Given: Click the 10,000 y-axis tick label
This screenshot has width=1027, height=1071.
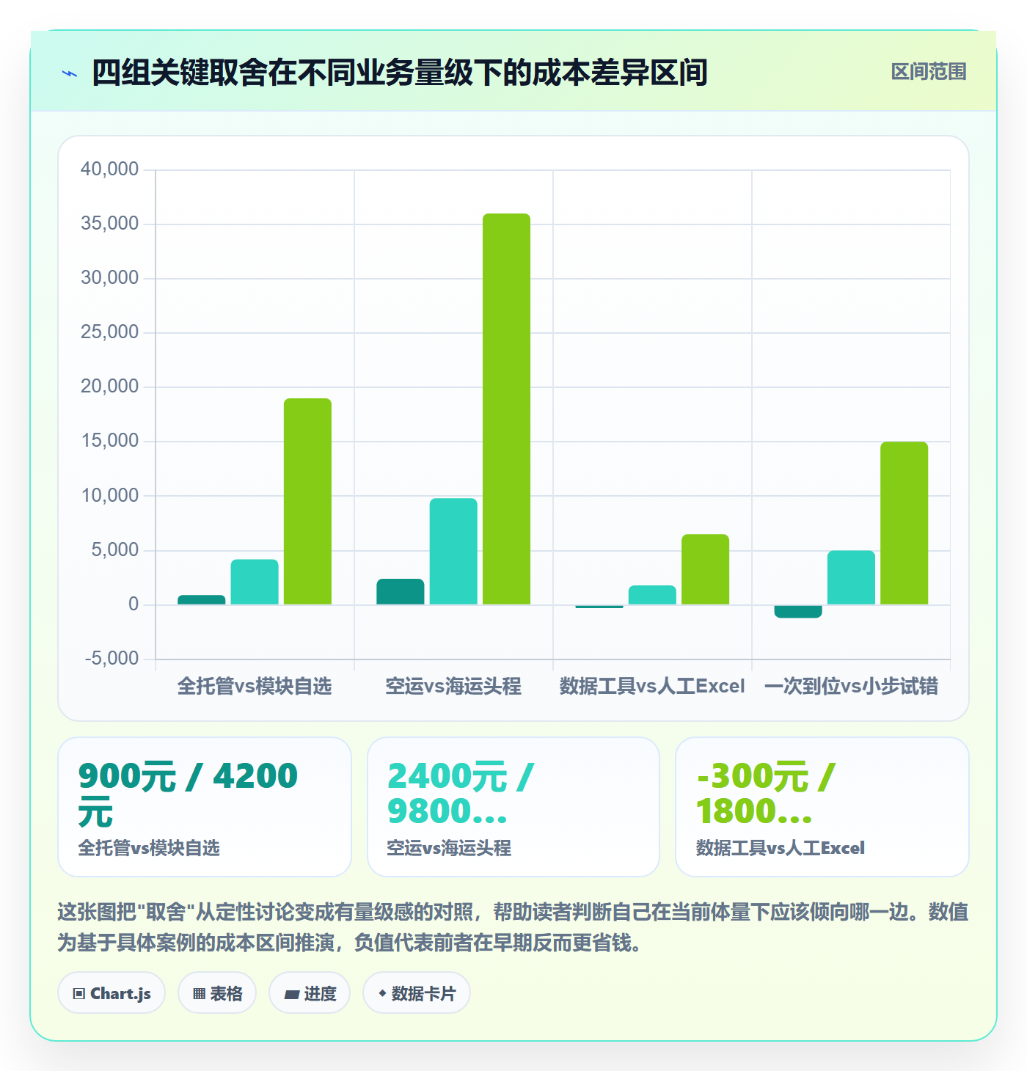Looking at the screenshot, I should (109, 496).
